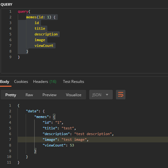Viewport: 168px width, 168px height.
Task: Click line number 2 in response gutter
Action: (x=10, y=111)
